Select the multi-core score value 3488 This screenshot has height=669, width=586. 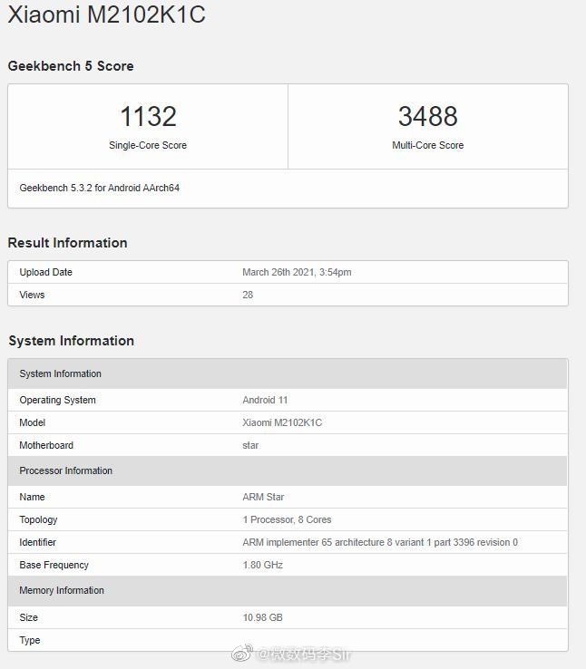[x=427, y=116]
